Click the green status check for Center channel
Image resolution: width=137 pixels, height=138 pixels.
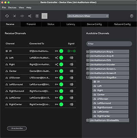tap(61, 71)
